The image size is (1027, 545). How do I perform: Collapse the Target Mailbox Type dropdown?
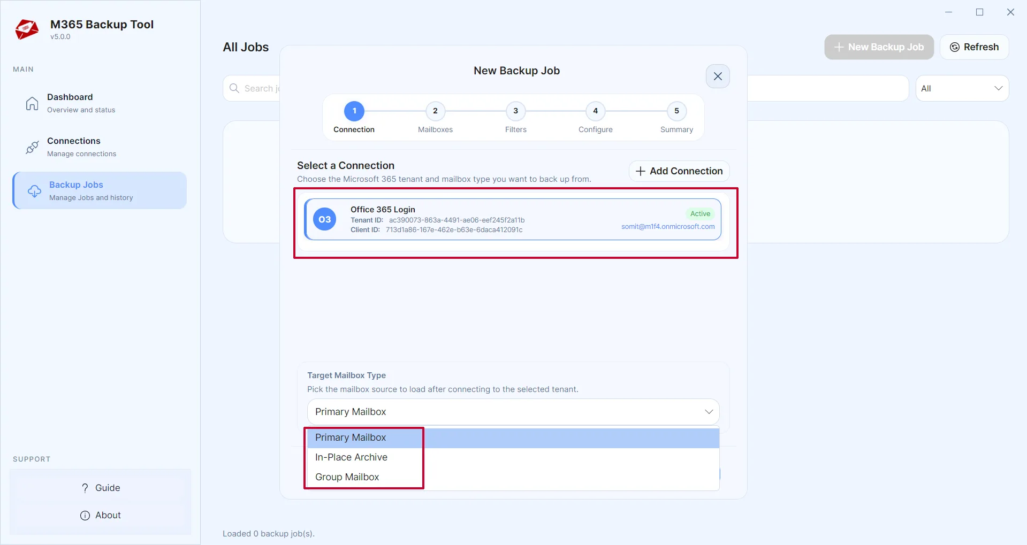tap(513, 412)
